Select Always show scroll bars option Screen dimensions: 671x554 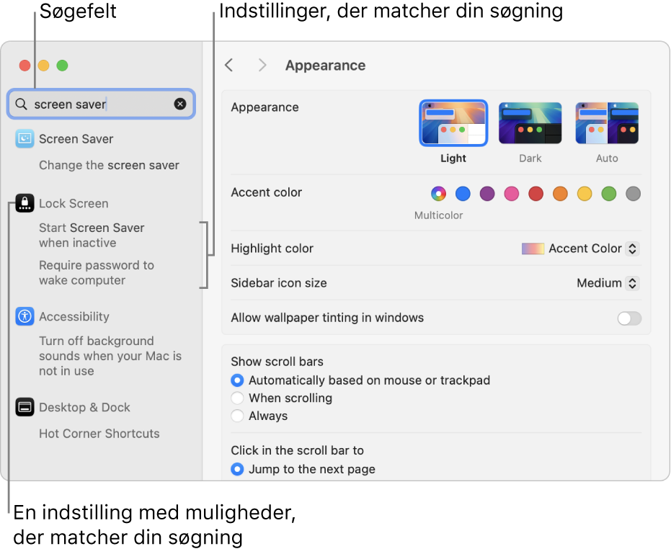238,416
